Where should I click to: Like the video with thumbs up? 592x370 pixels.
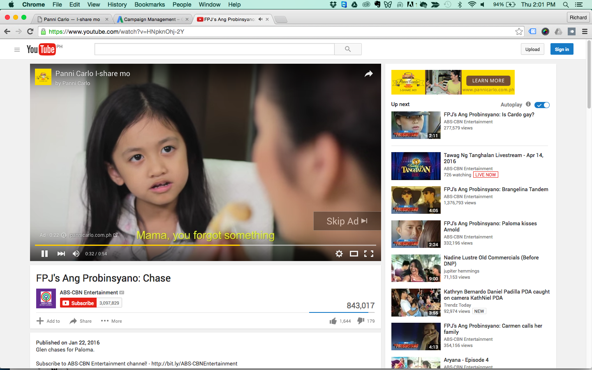(333, 321)
